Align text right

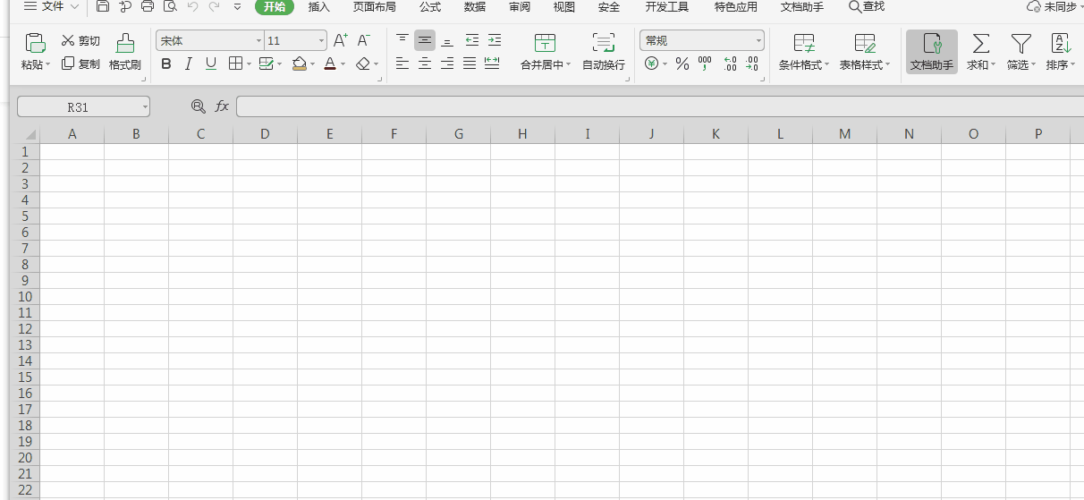(x=447, y=64)
